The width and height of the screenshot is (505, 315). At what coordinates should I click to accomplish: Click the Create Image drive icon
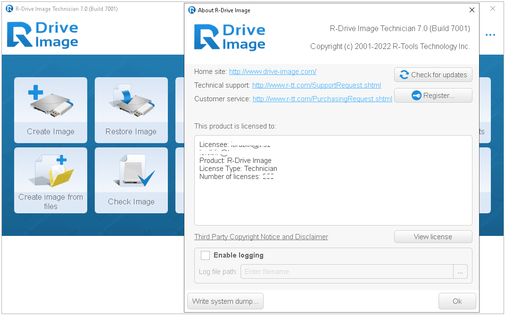(x=50, y=101)
